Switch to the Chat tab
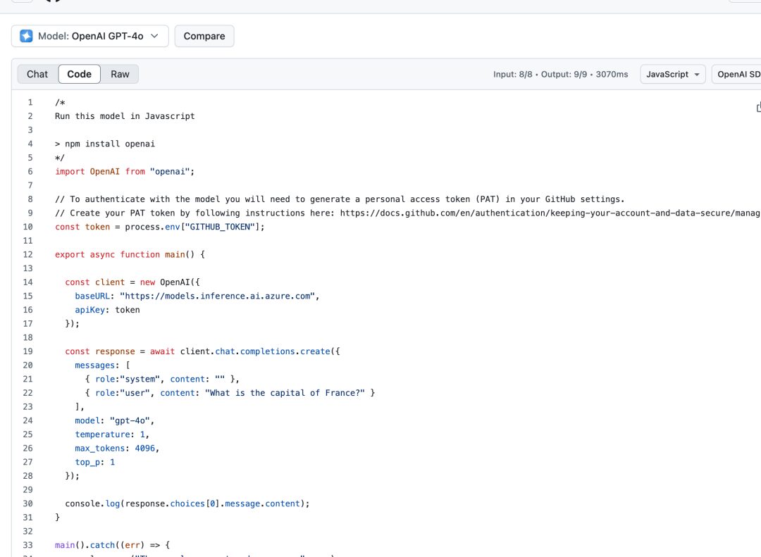 [x=37, y=74]
